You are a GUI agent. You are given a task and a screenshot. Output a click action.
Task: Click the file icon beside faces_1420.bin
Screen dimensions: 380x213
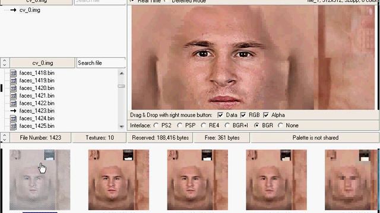(x=13, y=88)
